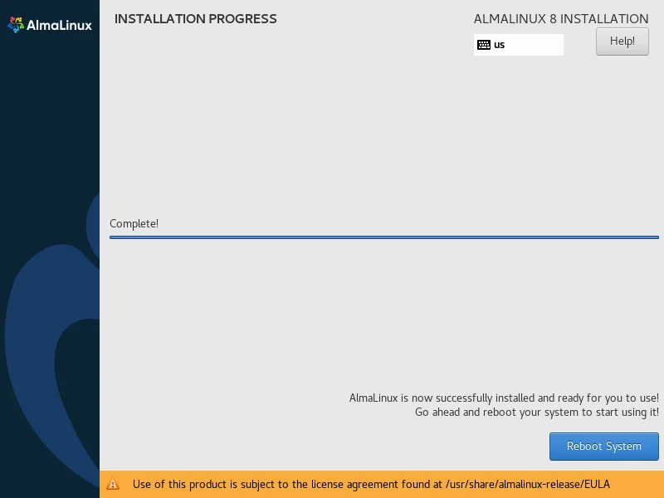664x498 pixels.
Task: Click the license agreement EULA notice text
Action: (x=371, y=484)
